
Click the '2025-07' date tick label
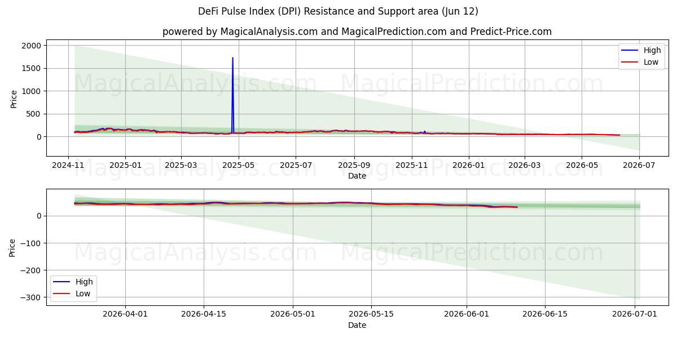tap(296, 166)
